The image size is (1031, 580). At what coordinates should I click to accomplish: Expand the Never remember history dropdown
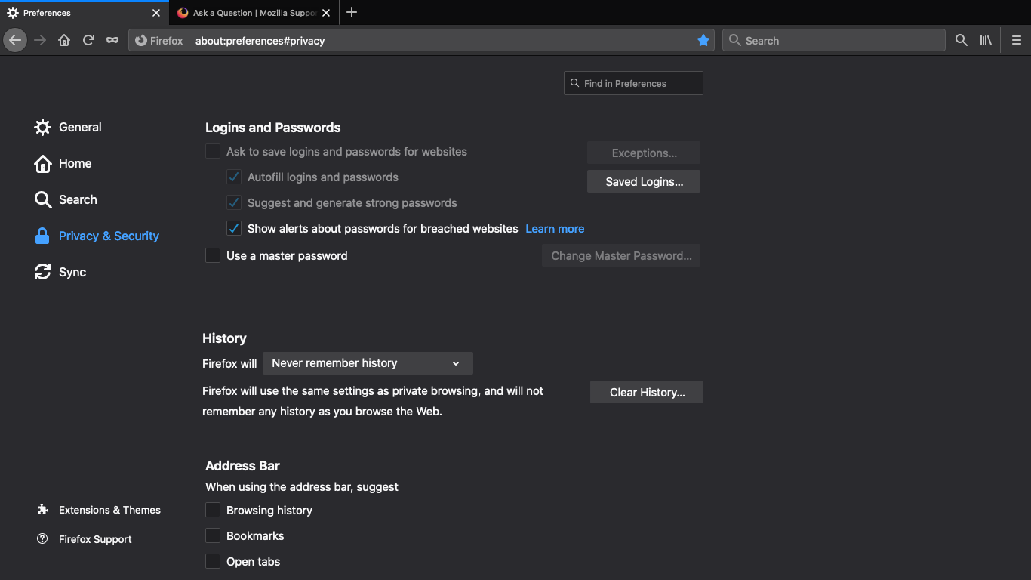coord(368,363)
